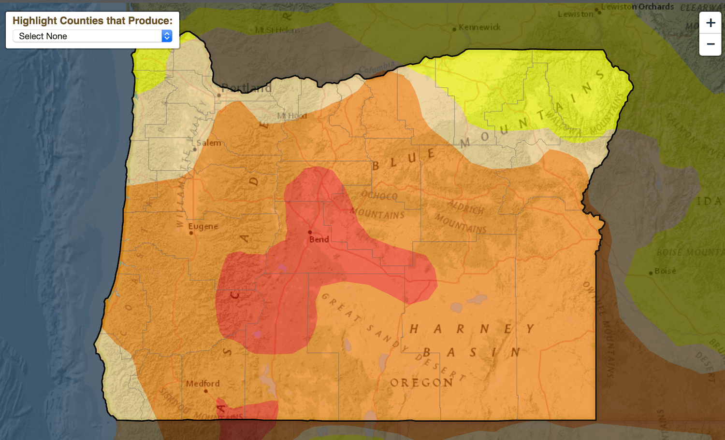
Task: Click the Lewiston city marker dot
Action: click(x=598, y=12)
